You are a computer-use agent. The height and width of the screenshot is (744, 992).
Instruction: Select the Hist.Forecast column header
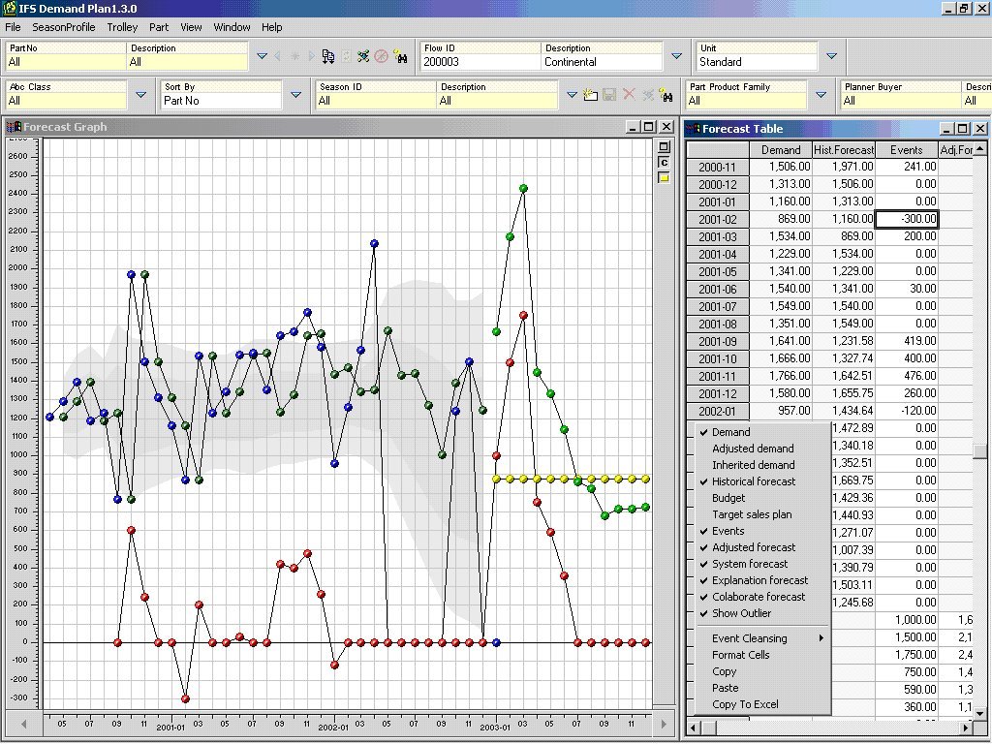(x=844, y=150)
